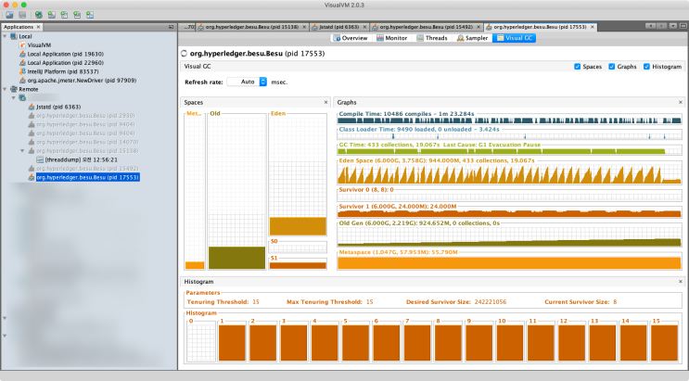The height and width of the screenshot is (381, 689).
Task: Click icon of Local Application (pid 19630)
Action: (22, 54)
